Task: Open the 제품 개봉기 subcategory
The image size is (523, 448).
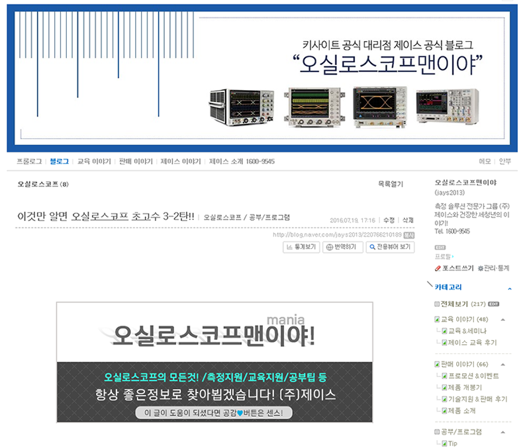Action: [465, 388]
